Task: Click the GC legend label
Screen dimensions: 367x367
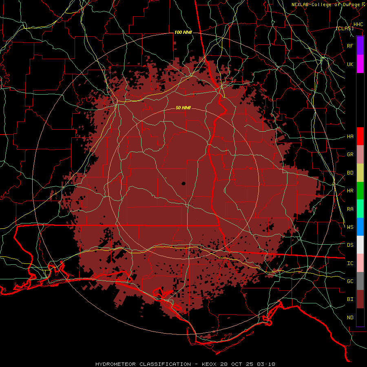Action: pos(350,281)
